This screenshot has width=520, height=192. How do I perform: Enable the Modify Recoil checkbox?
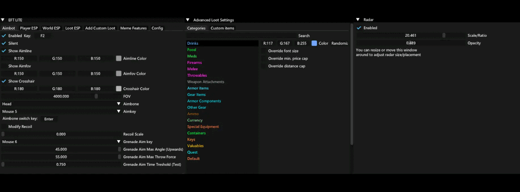(4, 127)
